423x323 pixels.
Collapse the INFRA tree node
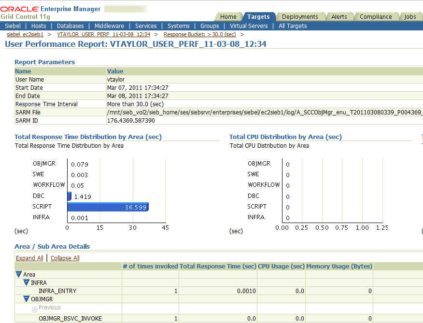point(26,282)
